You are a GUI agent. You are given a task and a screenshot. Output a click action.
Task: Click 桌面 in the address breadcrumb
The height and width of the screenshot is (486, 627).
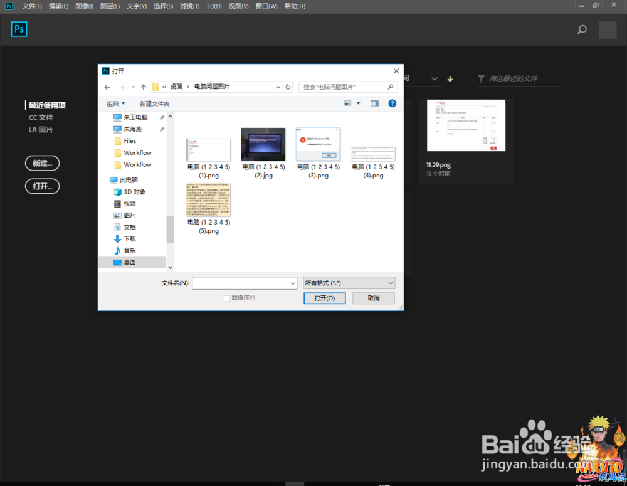coord(176,87)
